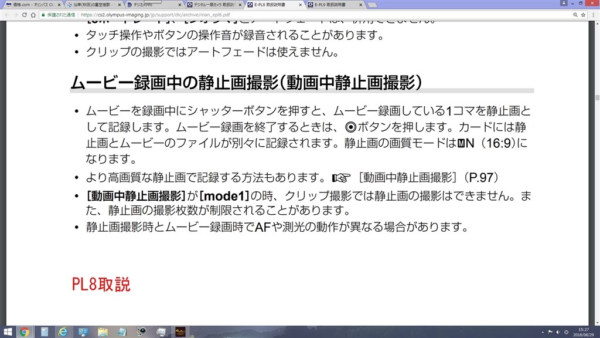The image size is (600, 338).
Task: Open the zoom magnifier in the address bar
Action: pos(575,15)
